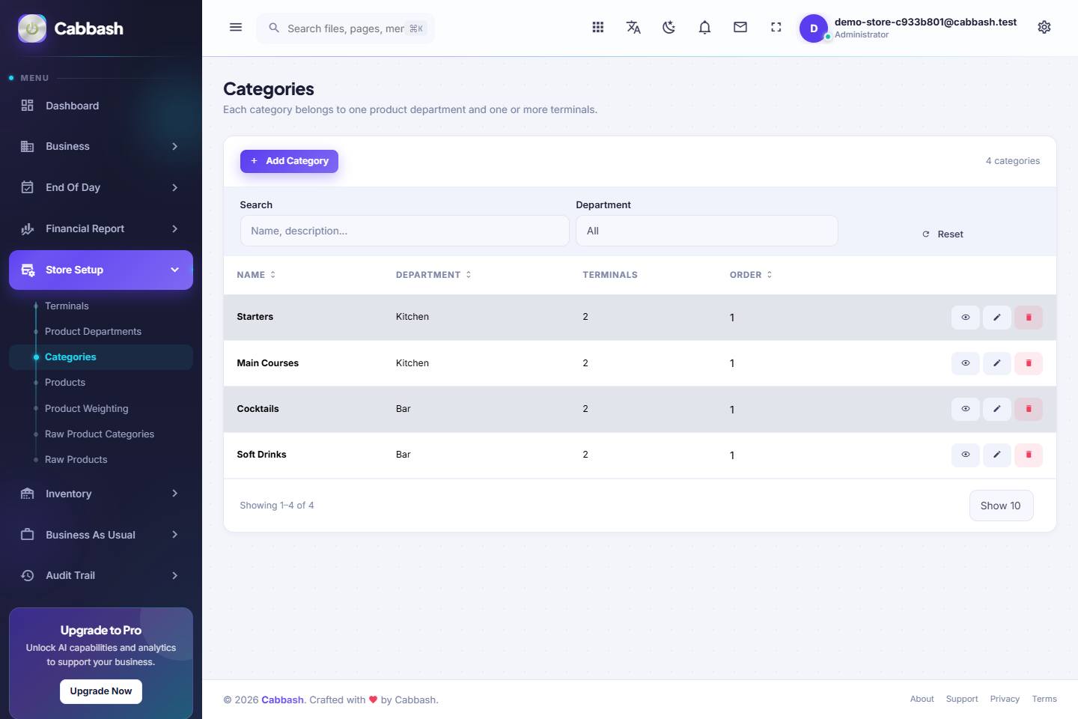The width and height of the screenshot is (1078, 719).
Task: Switch to dark mode moon icon
Action: 669,28
